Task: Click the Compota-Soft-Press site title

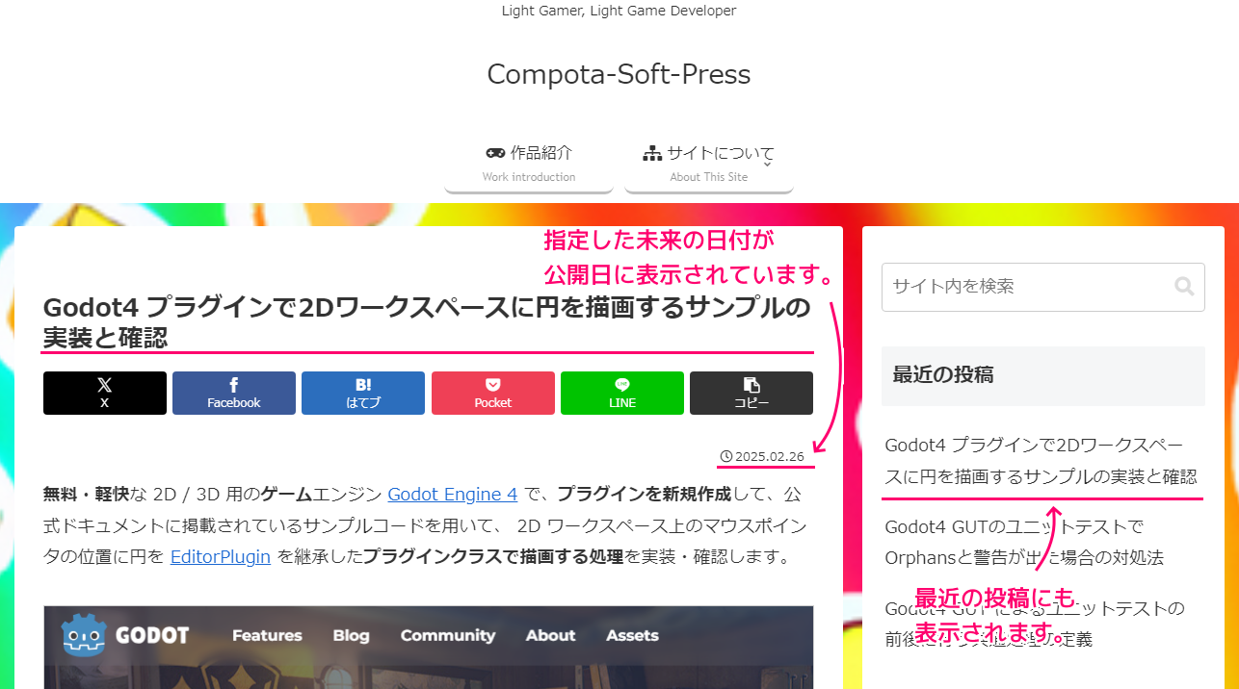Action: (x=619, y=74)
